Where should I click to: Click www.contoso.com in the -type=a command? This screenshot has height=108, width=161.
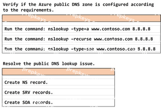point(111,29)
